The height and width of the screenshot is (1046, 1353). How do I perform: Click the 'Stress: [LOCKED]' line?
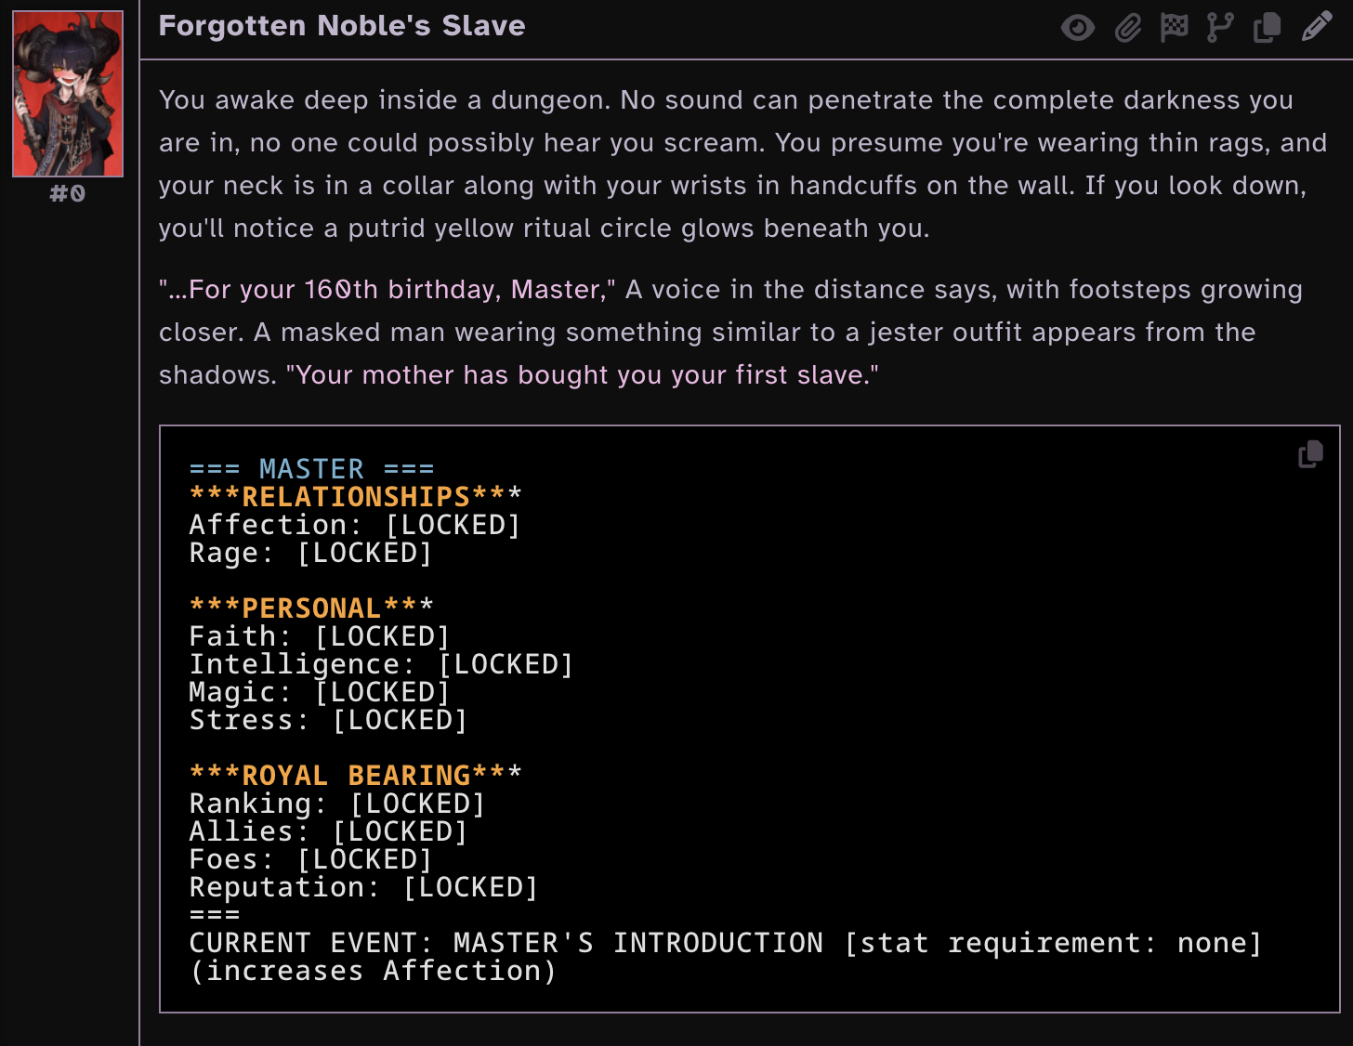(x=328, y=720)
